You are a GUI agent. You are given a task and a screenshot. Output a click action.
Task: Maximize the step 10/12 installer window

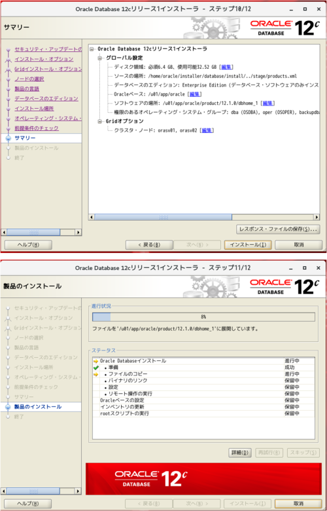click(x=305, y=9)
